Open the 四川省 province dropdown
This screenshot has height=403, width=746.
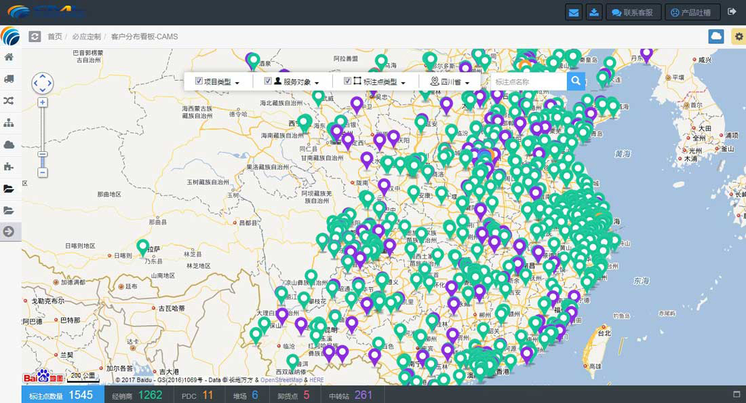click(450, 82)
